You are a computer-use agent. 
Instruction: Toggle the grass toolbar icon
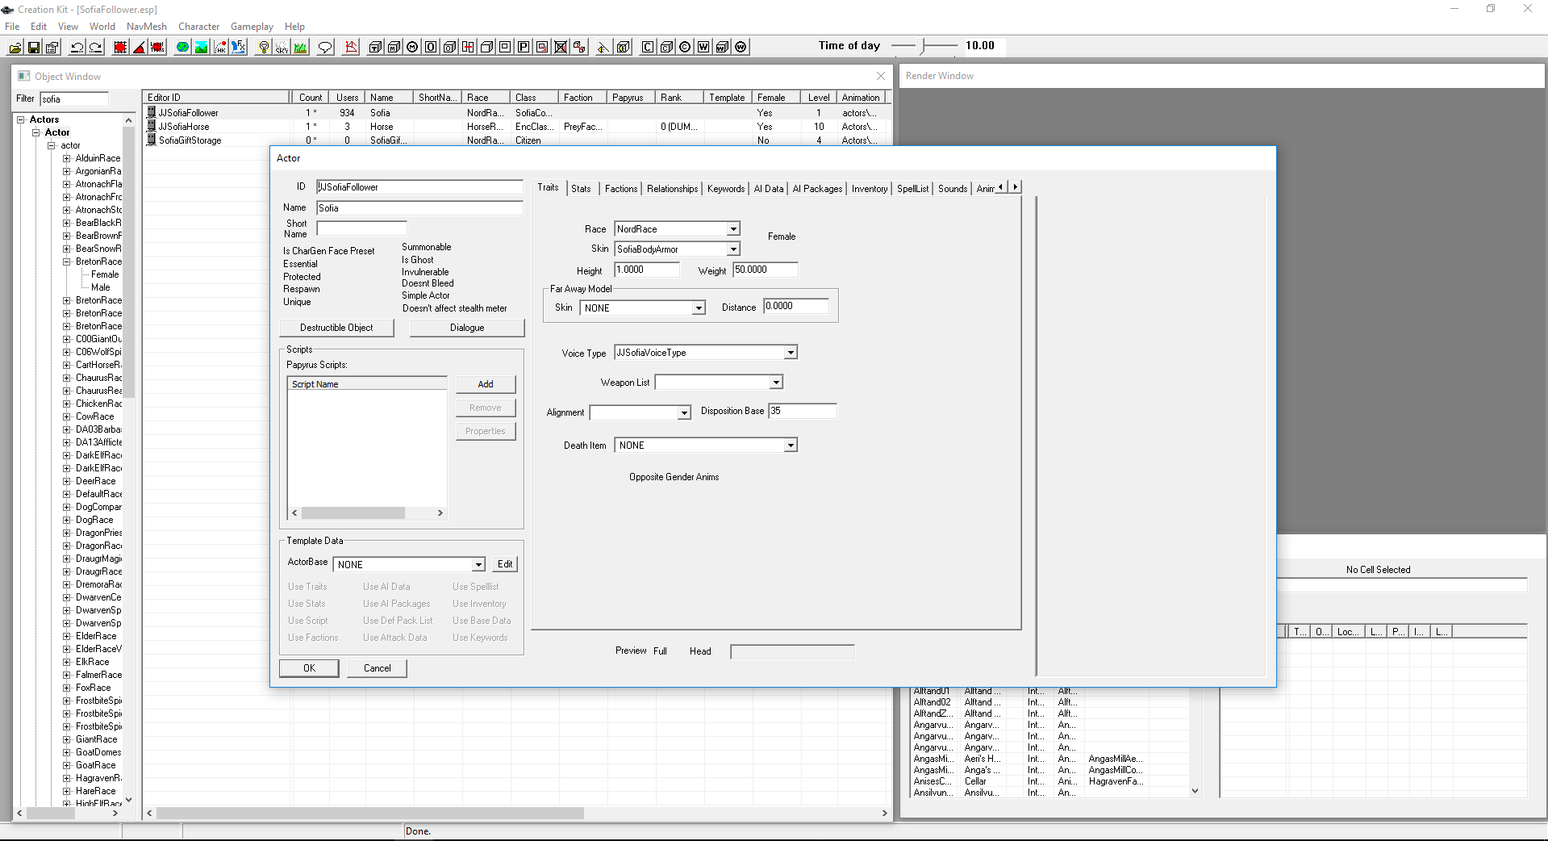(300, 47)
